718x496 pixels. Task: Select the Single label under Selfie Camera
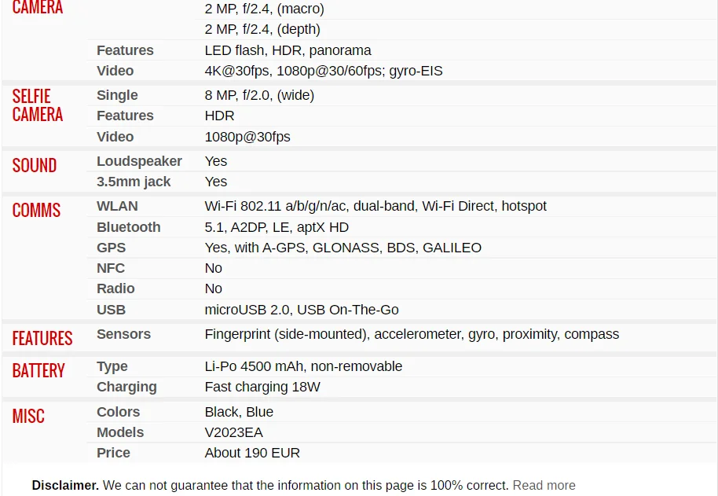(117, 95)
